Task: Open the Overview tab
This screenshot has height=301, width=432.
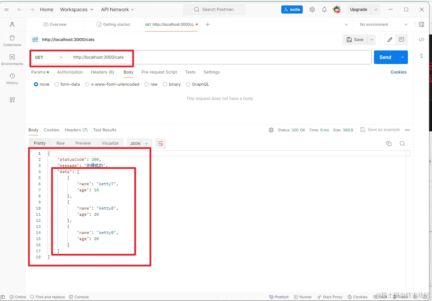Action: coord(55,24)
